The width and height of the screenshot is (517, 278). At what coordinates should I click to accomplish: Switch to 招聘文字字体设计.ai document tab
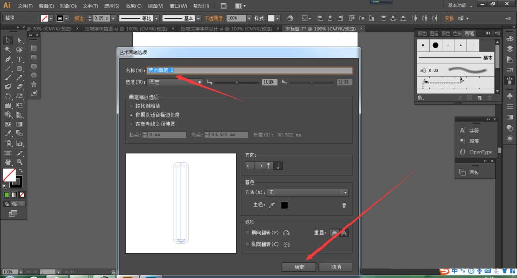[x=226, y=29]
